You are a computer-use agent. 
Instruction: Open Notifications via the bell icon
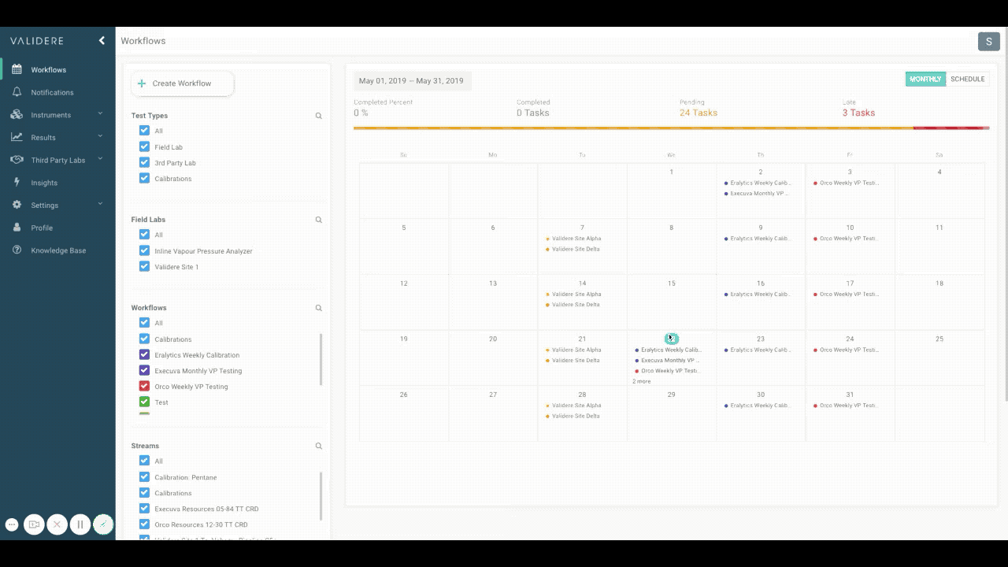tap(16, 92)
